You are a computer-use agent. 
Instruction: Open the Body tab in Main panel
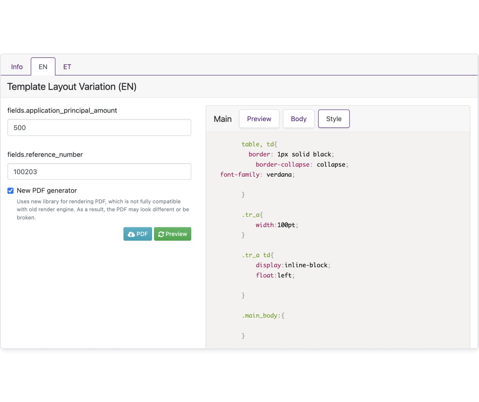click(299, 119)
